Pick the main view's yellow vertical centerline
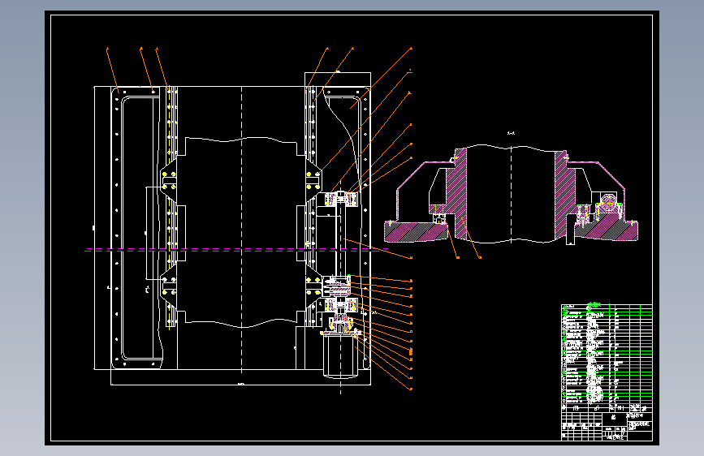 pos(241,230)
